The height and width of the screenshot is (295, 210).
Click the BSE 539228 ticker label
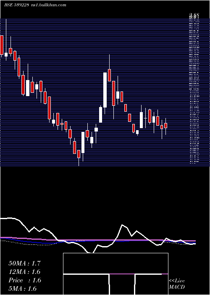coord(16,5)
